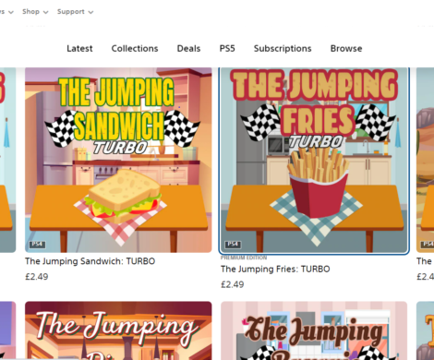The image size is (434, 360).
Task: Click the £2.49 price under Jumping Fries
Action: (233, 284)
